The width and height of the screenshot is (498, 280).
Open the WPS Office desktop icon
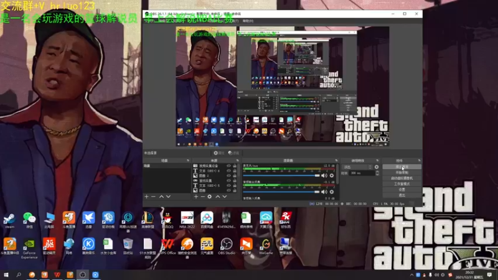pos(167,246)
